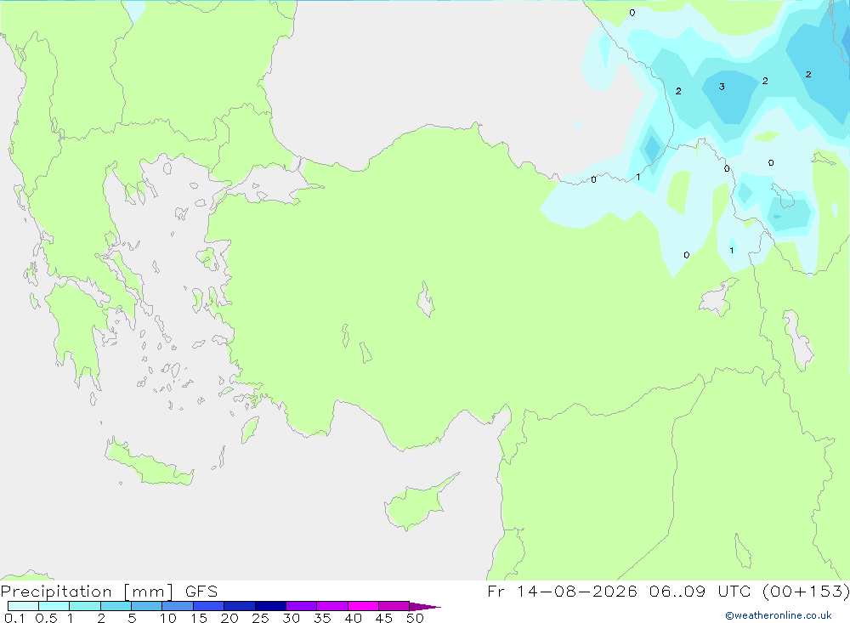850x623 pixels.
Task: Click the "50" legend label
Action: [x=415, y=618]
